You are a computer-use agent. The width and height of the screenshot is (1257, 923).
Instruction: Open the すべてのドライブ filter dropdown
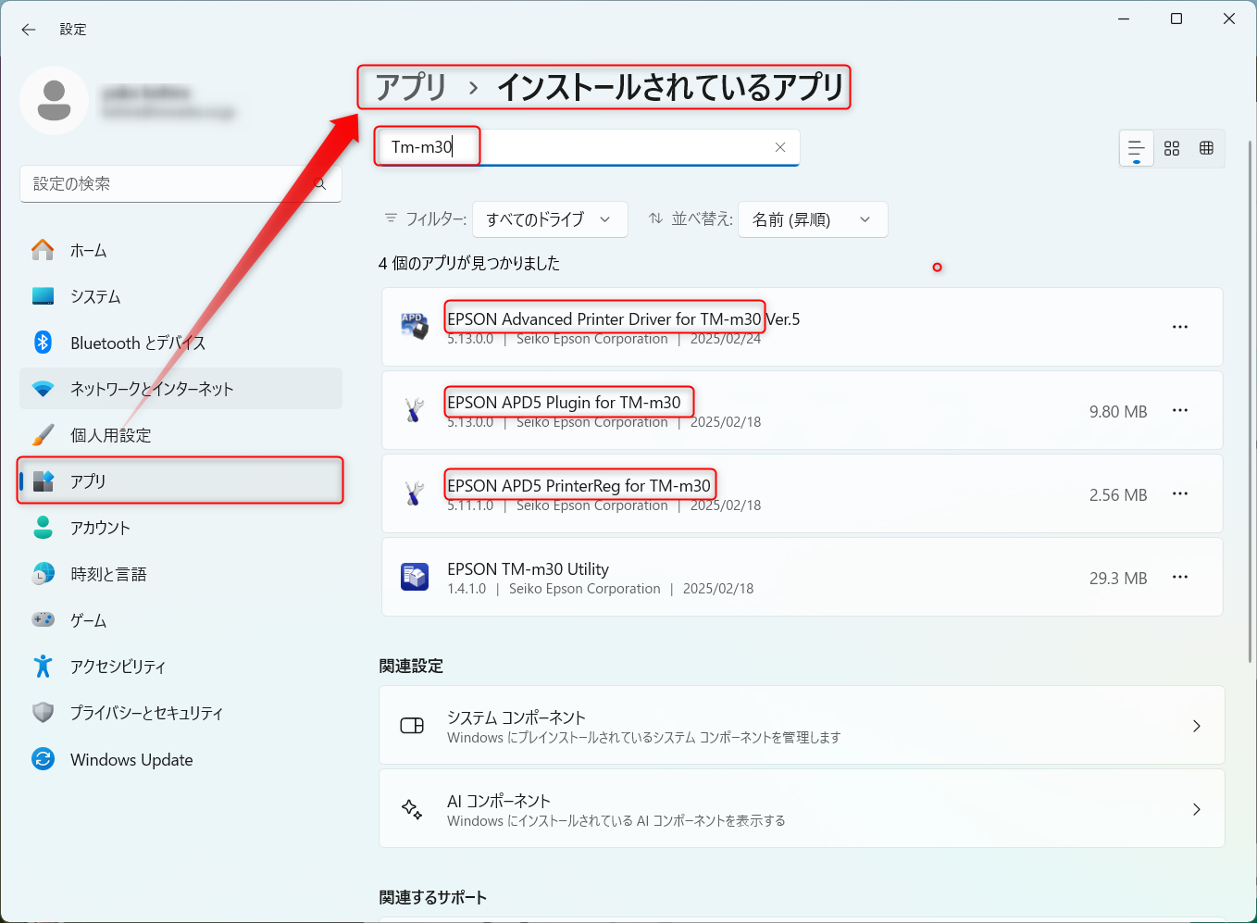[x=550, y=219]
